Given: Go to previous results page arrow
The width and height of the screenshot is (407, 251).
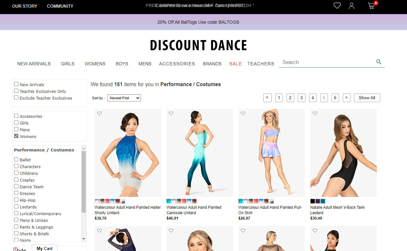Looking at the screenshot, I should click(268, 98).
